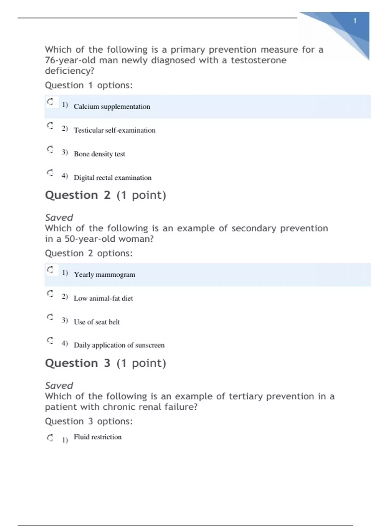Tick the Use of seat belt radio button
This screenshot has height=526, width=371.
[x=50, y=317]
